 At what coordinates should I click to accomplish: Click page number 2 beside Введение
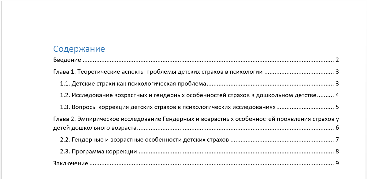click(337, 60)
